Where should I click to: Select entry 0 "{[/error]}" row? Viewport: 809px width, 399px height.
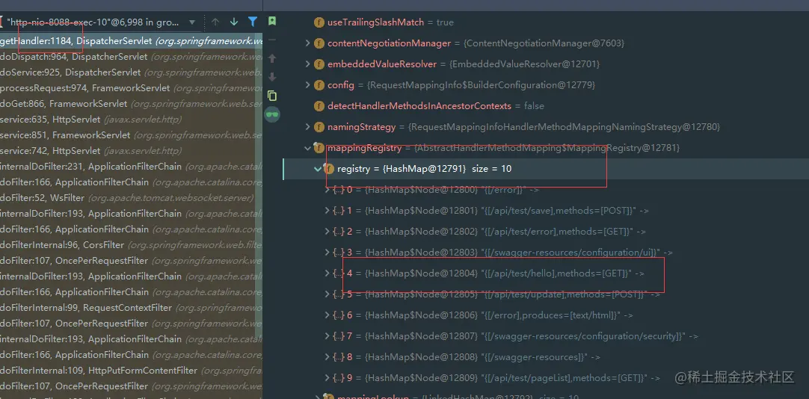[x=546, y=190]
